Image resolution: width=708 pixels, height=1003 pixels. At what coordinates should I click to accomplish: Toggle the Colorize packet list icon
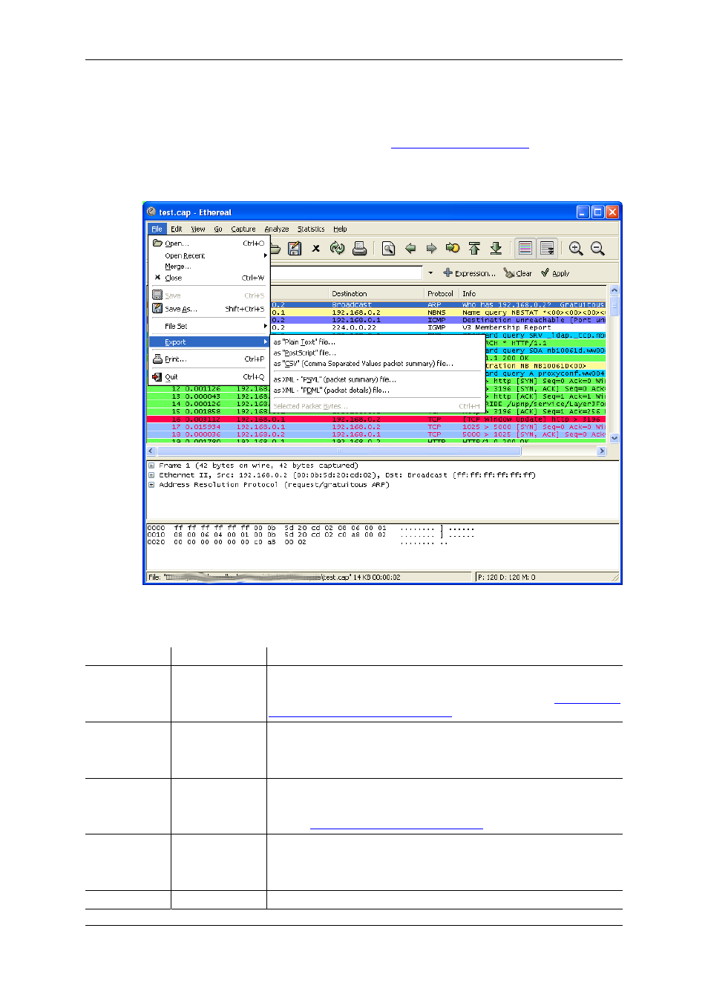[x=525, y=249]
